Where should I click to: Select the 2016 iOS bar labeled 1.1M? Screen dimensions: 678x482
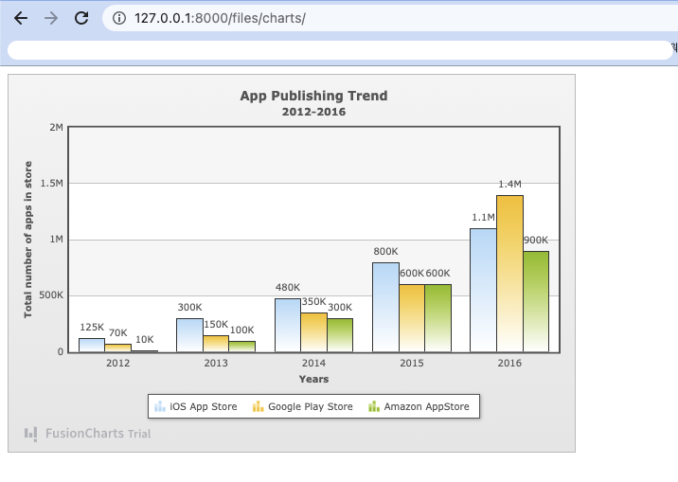pos(484,291)
